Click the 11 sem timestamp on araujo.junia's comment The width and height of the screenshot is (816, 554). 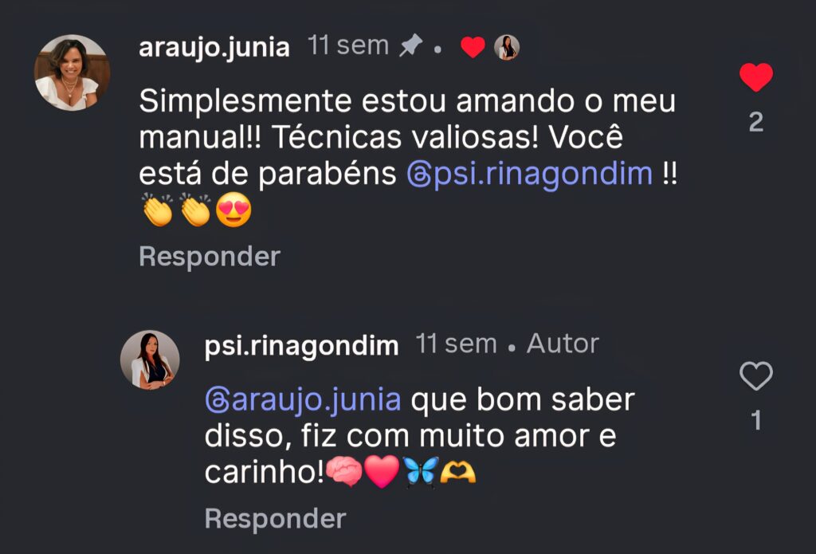tap(348, 46)
